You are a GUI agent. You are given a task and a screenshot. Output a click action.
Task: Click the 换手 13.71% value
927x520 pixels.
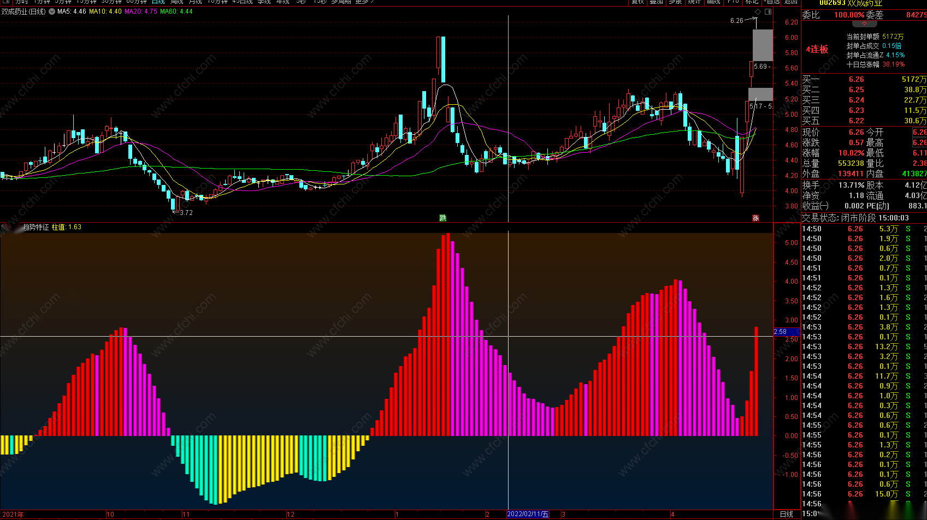pyautogui.click(x=852, y=185)
